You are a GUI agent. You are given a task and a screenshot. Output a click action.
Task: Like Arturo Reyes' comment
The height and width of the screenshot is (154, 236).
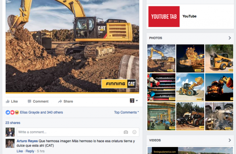20,151
